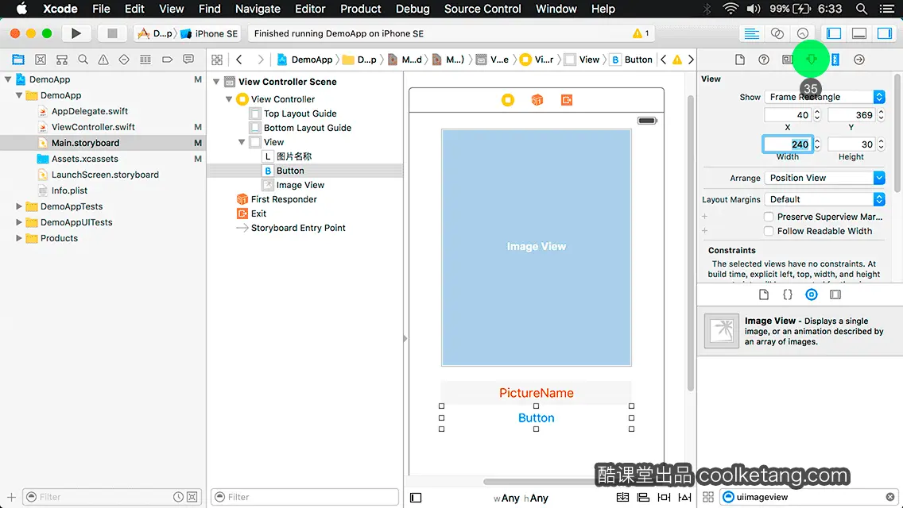Toggle the document outline panel
The height and width of the screenshot is (508, 903).
point(416,498)
